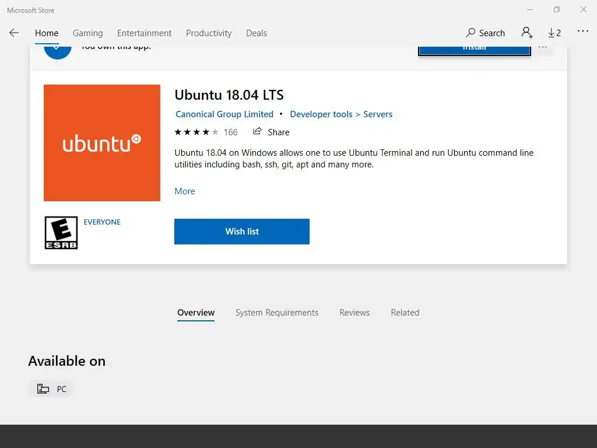Open the Deals tab
Image resolution: width=597 pixels, height=448 pixels.
[x=257, y=33]
